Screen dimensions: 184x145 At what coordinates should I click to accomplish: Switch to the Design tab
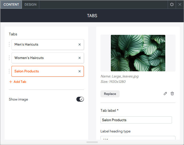(30, 5)
